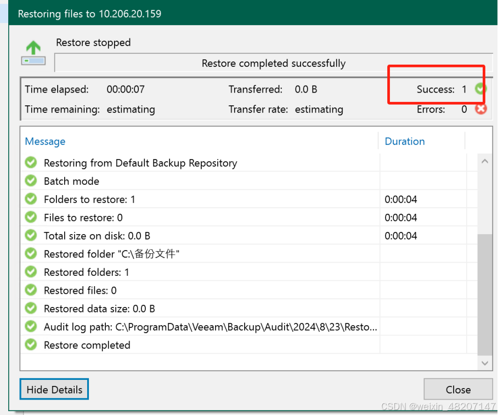Click the Errors count value 0

[x=464, y=109]
